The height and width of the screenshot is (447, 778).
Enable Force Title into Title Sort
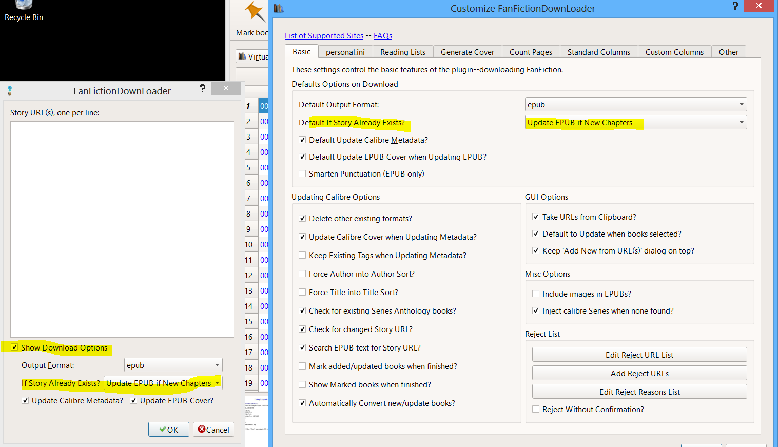(x=302, y=292)
